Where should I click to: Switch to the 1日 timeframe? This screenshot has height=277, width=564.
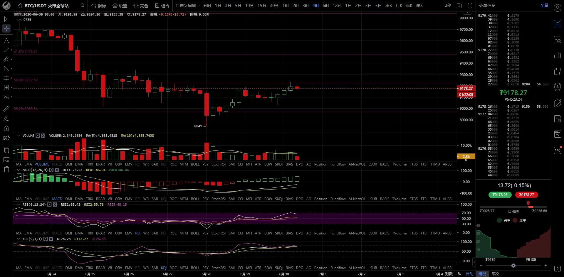point(348,6)
